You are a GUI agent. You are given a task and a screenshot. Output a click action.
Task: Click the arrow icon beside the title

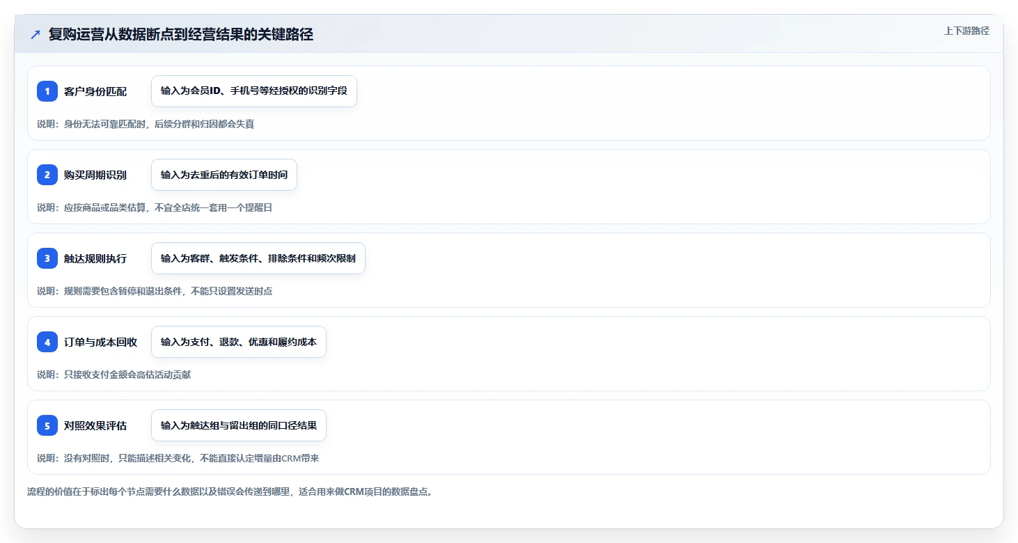click(x=36, y=35)
